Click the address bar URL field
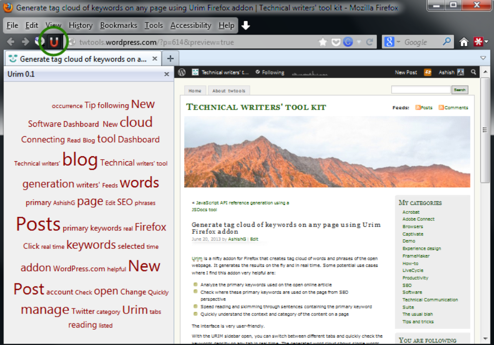This screenshot has width=494, height=345. coord(192,42)
